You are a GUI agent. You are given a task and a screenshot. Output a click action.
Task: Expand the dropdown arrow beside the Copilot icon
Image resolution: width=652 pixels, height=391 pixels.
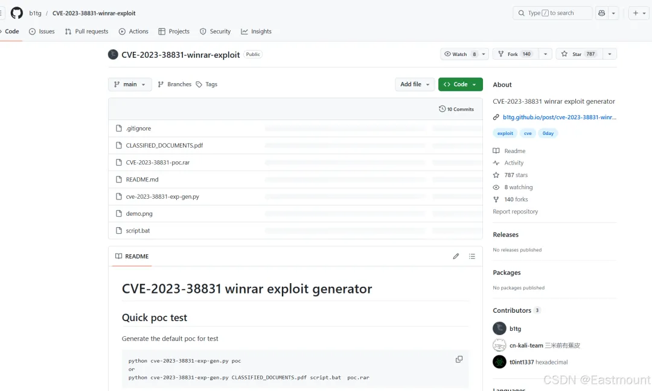[613, 13]
